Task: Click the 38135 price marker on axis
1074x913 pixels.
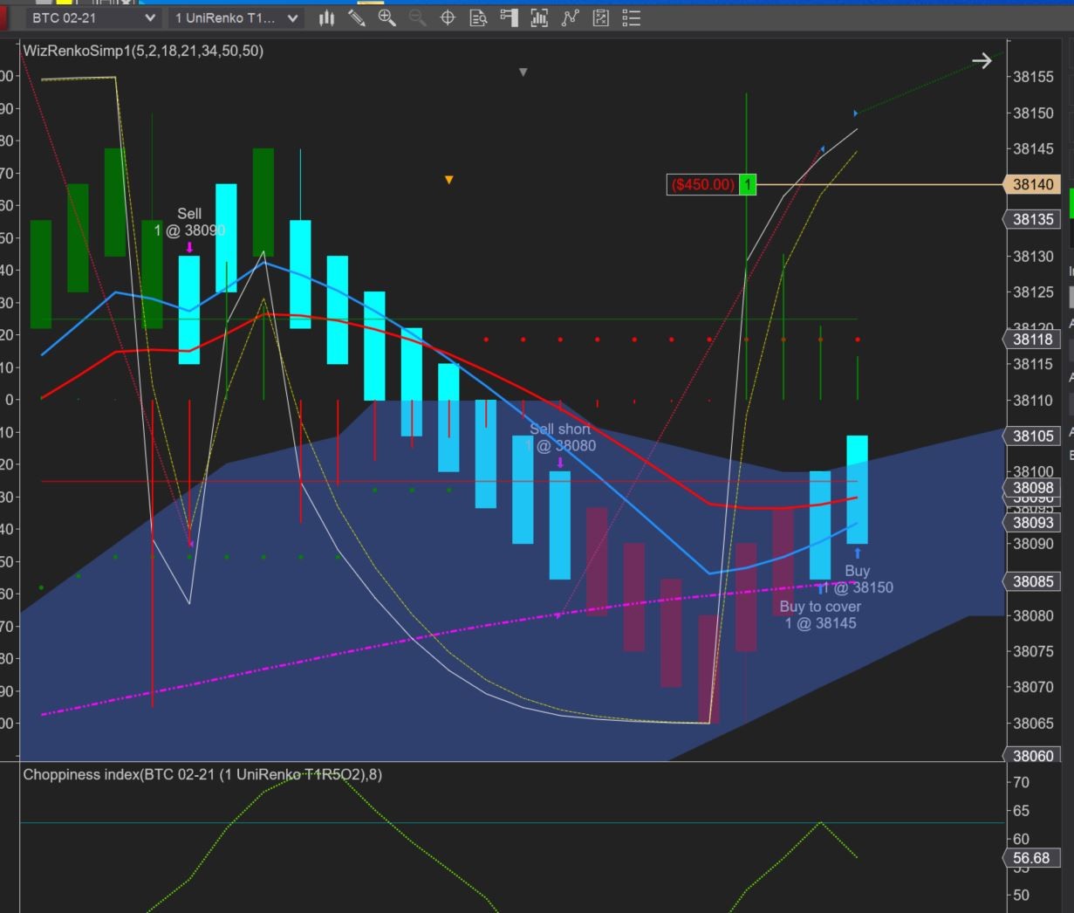Action: [x=1034, y=219]
